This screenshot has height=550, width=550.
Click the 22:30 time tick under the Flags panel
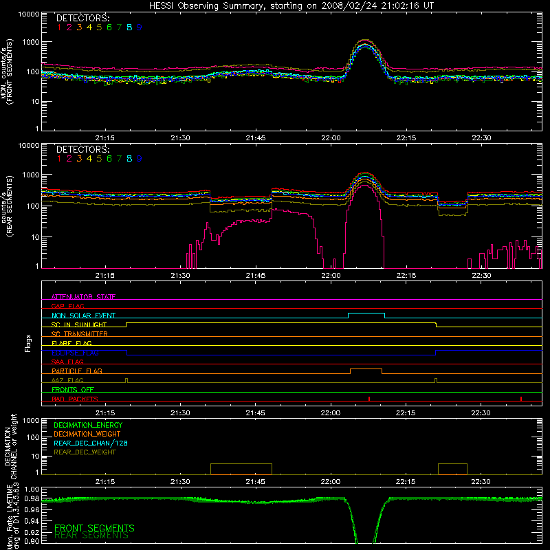(x=481, y=413)
